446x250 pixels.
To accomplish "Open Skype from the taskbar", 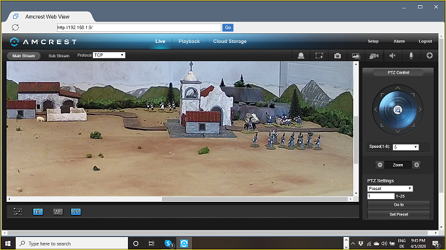I will 168,243.
